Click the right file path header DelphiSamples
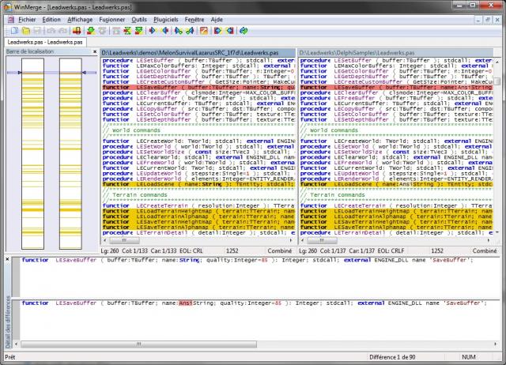Viewport: 506px width, 365px height. pyautogui.click(x=393, y=52)
